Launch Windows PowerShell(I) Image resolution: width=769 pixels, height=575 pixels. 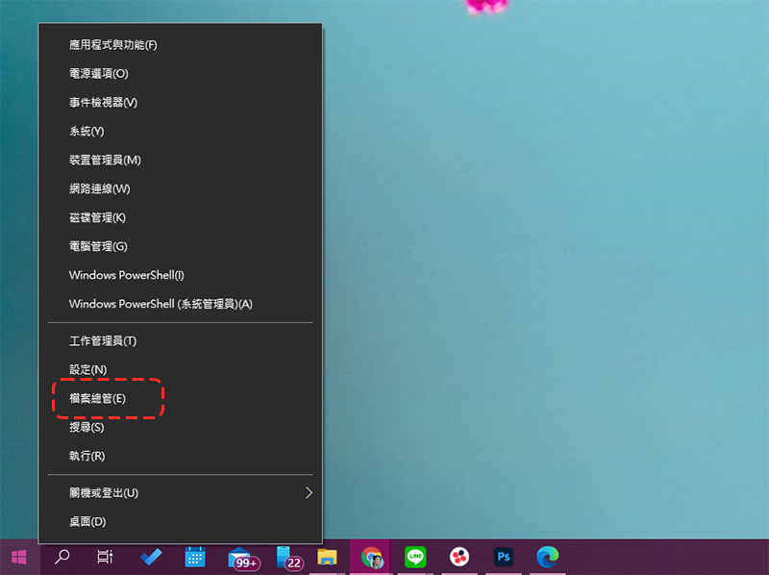(x=180, y=275)
